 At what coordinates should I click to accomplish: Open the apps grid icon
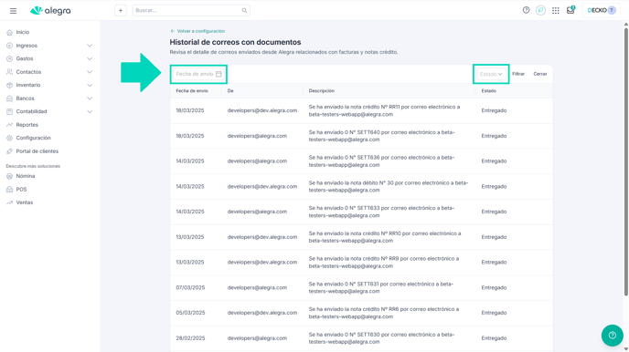(556, 11)
